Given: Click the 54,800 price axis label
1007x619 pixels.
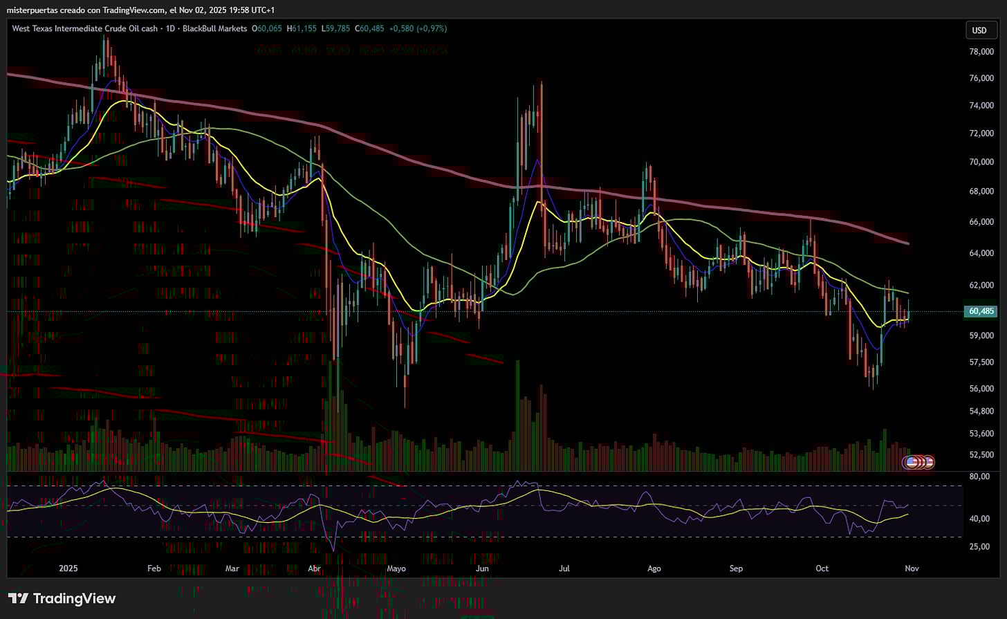Looking at the screenshot, I should [x=982, y=412].
